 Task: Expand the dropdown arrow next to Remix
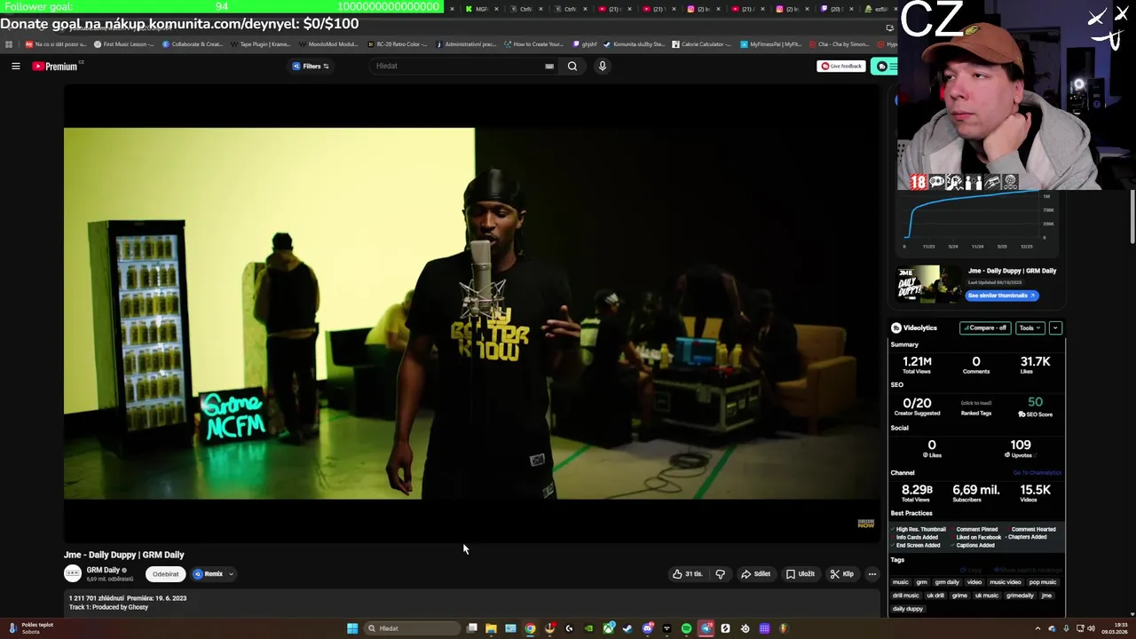click(231, 574)
